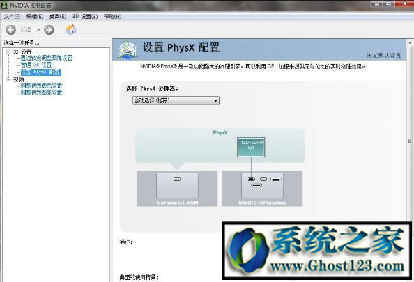This screenshot has height=282, width=414.
Task: Select 调整视频颜色设置 in the task tree
Action: pos(41,86)
